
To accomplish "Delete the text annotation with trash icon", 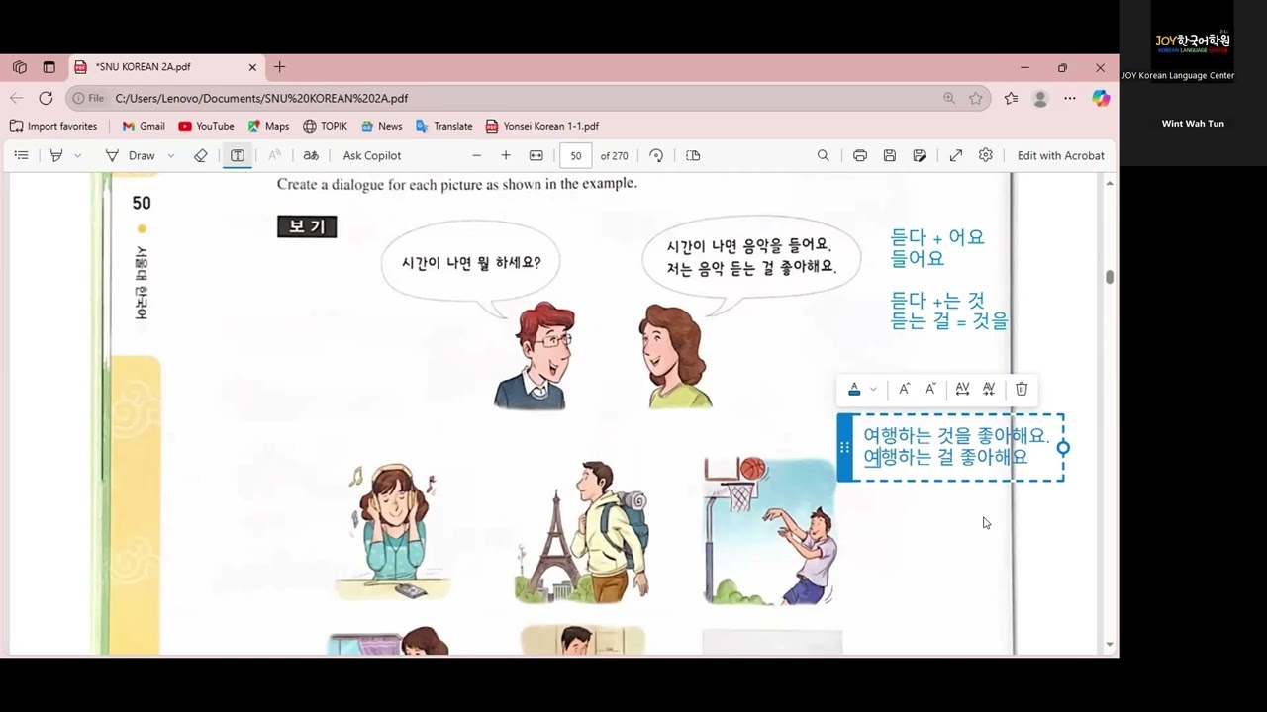I will [x=1022, y=390].
